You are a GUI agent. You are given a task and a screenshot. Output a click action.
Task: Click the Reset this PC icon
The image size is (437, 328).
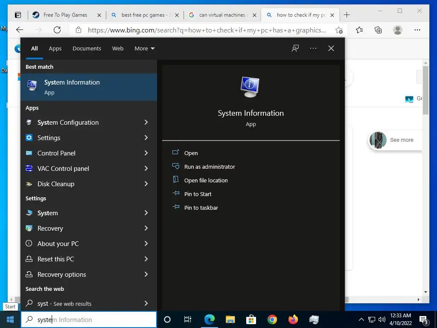(x=29, y=259)
